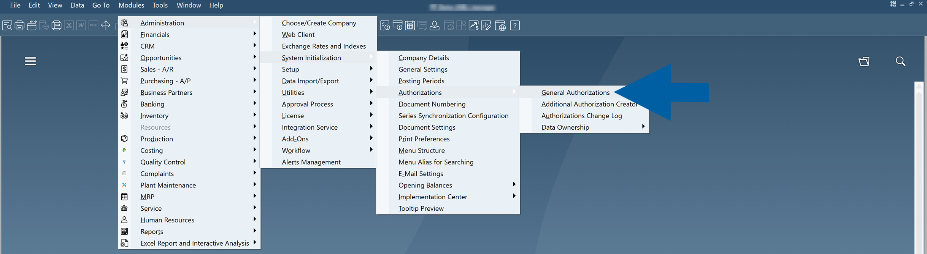Screen dimensions: 927x254
Task: Click the MRP calendar icon
Action: pos(124,197)
